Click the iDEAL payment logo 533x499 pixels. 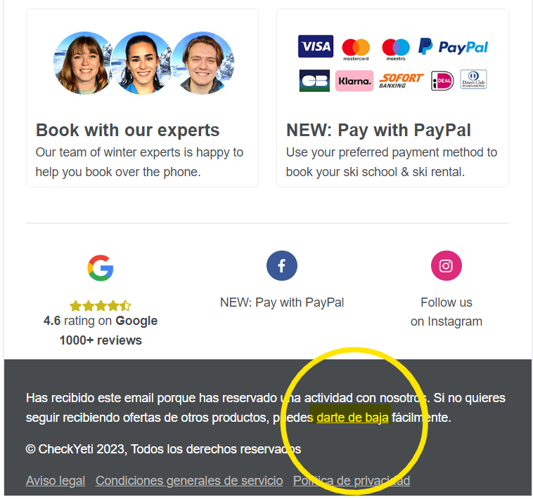click(442, 81)
